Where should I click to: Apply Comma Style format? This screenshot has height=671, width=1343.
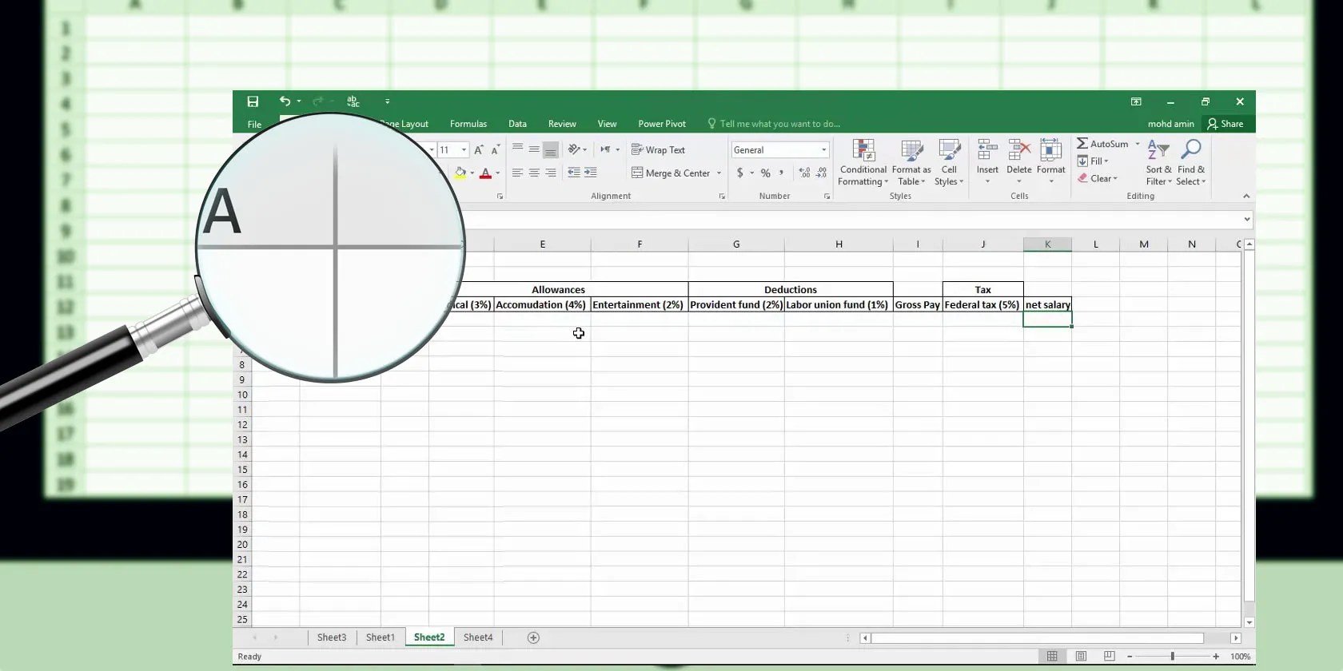pyautogui.click(x=782, y=173)
